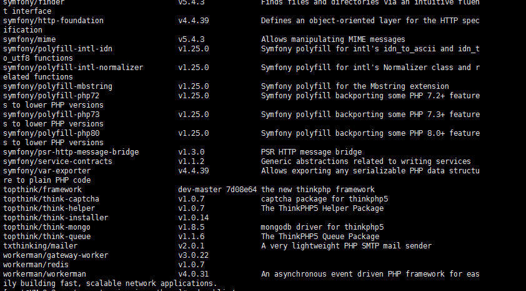Click 'mongodb driver for thinkphp5' description
526x291 pixels.
point(322,228)
